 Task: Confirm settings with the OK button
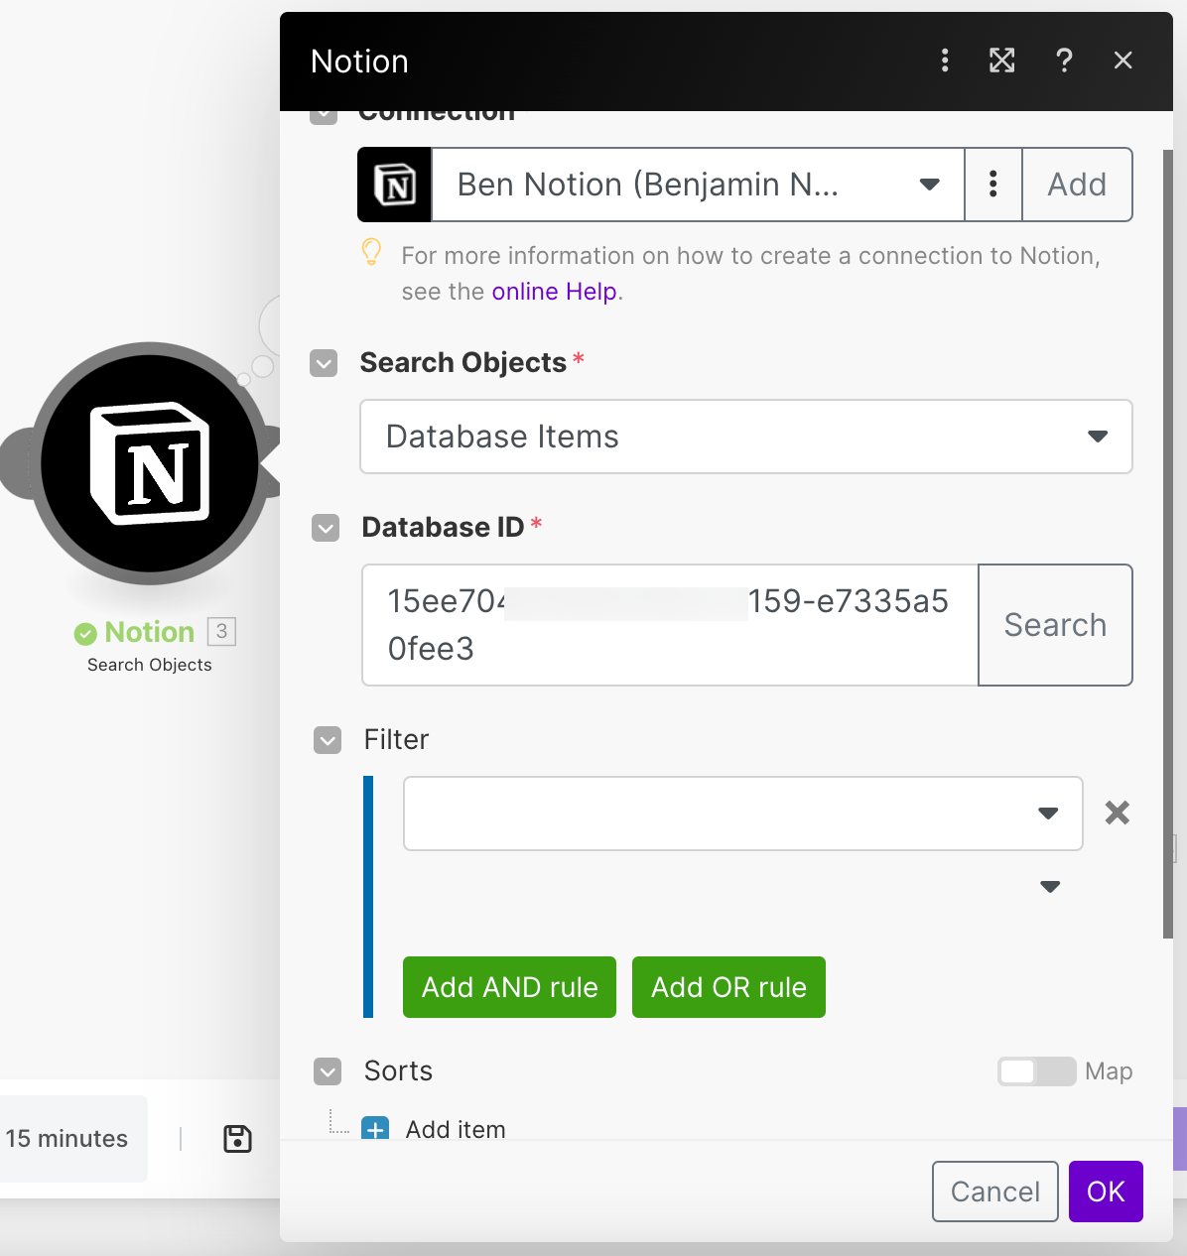tap(1106, 1192)
